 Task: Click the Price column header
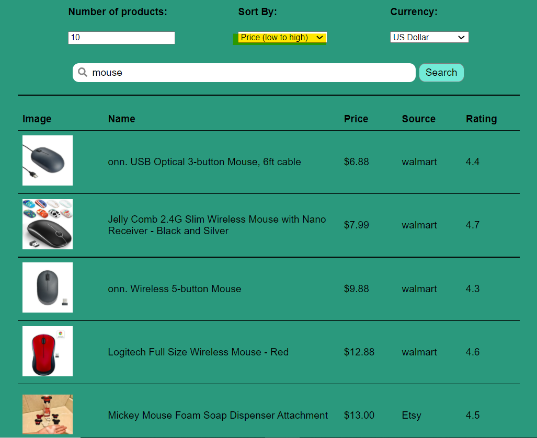click(356, 119)
